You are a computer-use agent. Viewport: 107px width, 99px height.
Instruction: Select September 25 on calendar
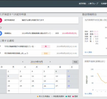[x=37, y=86]
